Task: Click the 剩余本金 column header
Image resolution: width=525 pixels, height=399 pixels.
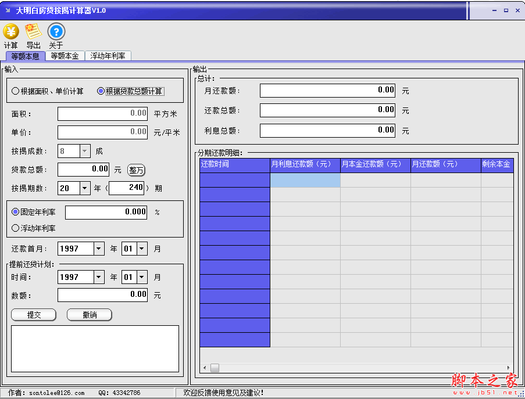Action: click(x=497, y=166)
